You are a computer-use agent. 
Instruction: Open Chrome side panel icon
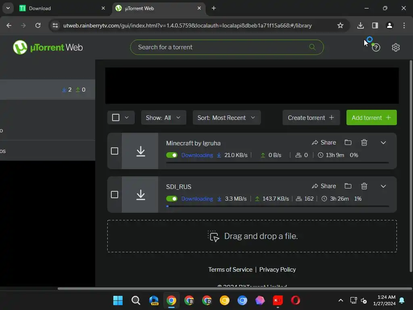pos(375,25)
